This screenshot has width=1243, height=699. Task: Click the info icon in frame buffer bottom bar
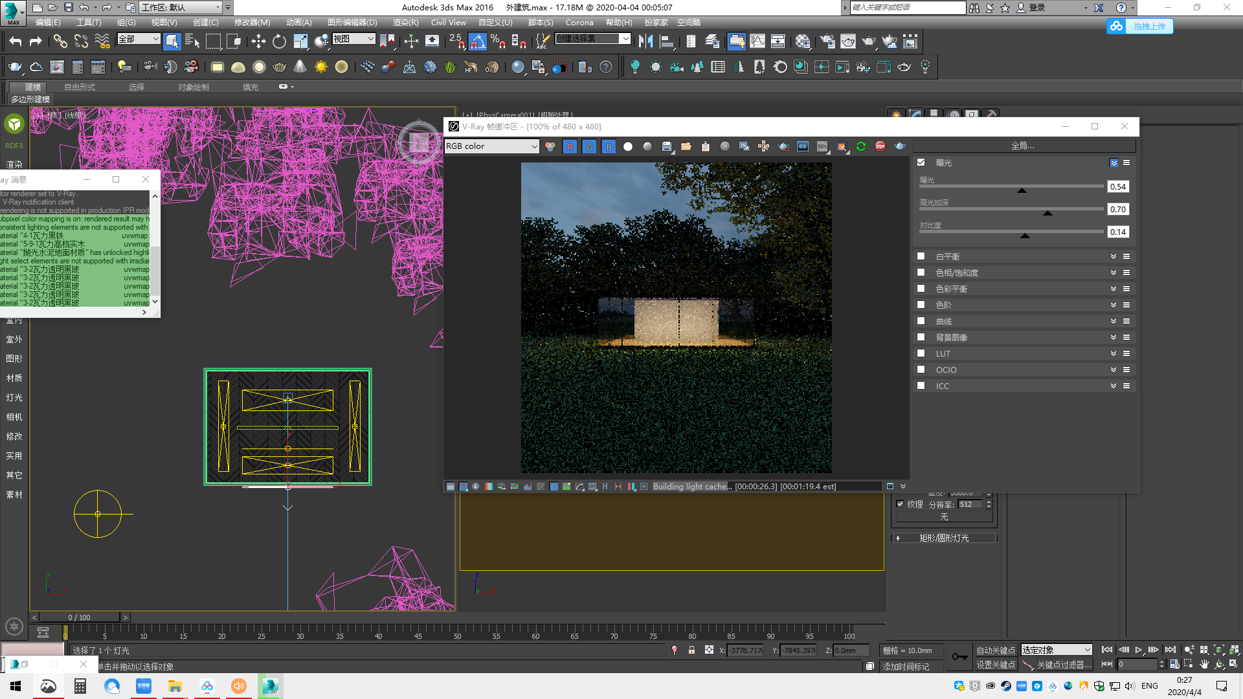(x=476, y=486)
